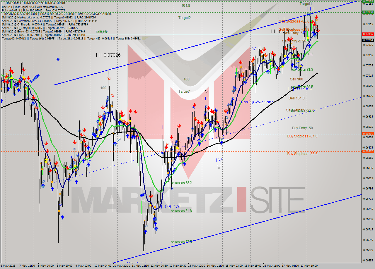Click the blue 0.06779 price label
The height and width of the screenshot is (269, 375).
point(172,206)
